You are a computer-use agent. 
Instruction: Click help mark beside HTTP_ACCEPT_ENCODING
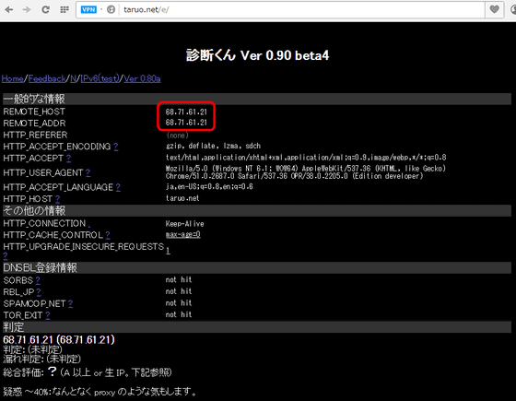(x=116, y=147)
